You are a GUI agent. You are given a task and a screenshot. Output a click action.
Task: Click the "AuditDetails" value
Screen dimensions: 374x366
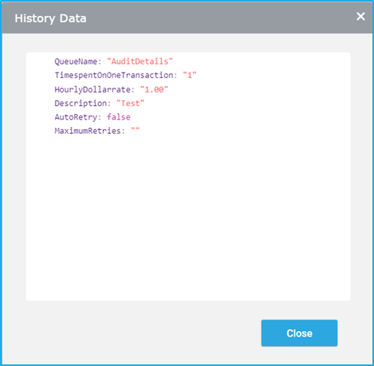(x=140, y=61)
